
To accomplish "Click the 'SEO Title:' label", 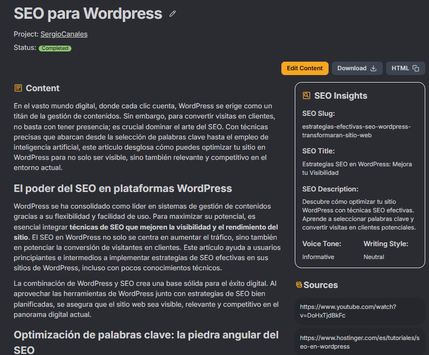I will tap(318, 151).
